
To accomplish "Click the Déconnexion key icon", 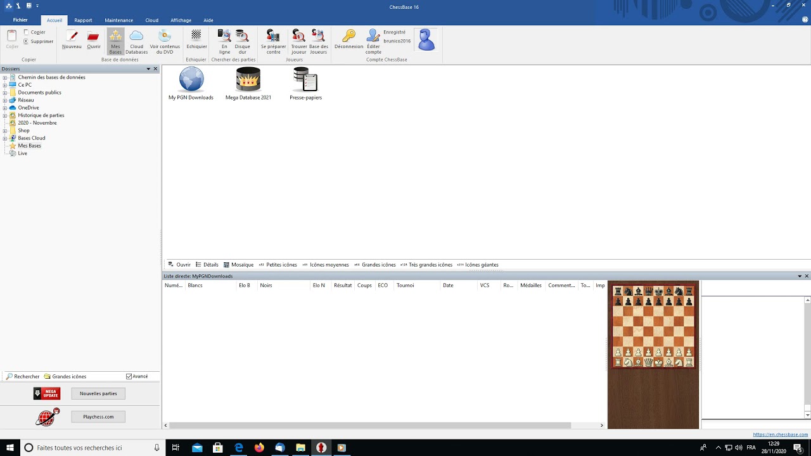I will pos(348,39).
